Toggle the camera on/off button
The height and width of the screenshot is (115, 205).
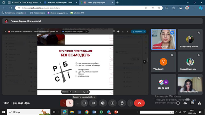(x=84, y=103)
